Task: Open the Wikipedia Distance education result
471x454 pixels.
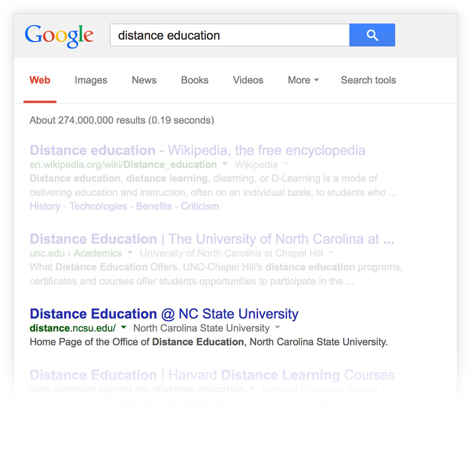Action: pos(198,150)
